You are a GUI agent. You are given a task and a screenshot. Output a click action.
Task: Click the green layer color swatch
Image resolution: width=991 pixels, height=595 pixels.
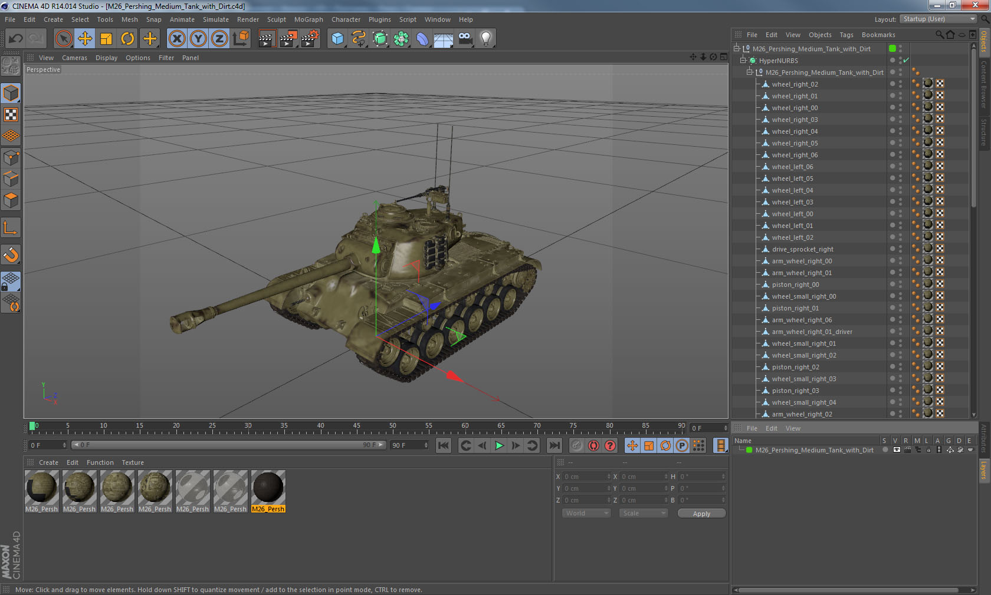pos(749,450)
